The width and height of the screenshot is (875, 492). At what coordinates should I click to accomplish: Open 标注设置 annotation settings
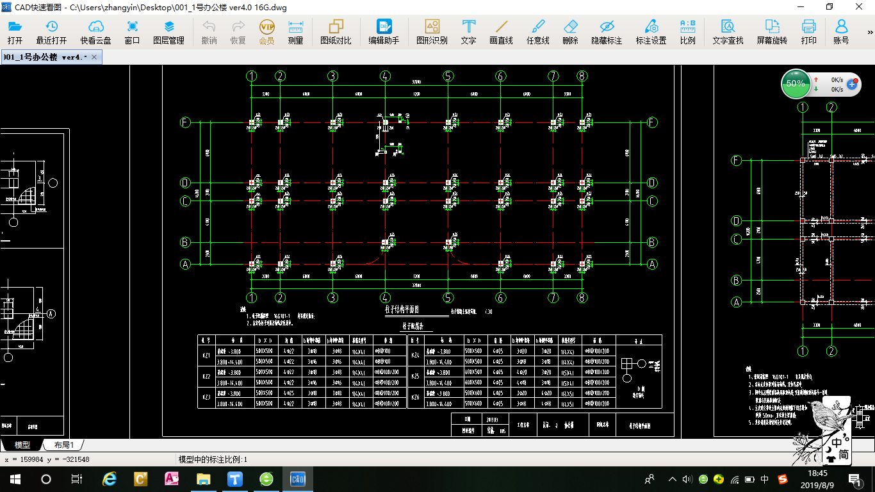651,31
